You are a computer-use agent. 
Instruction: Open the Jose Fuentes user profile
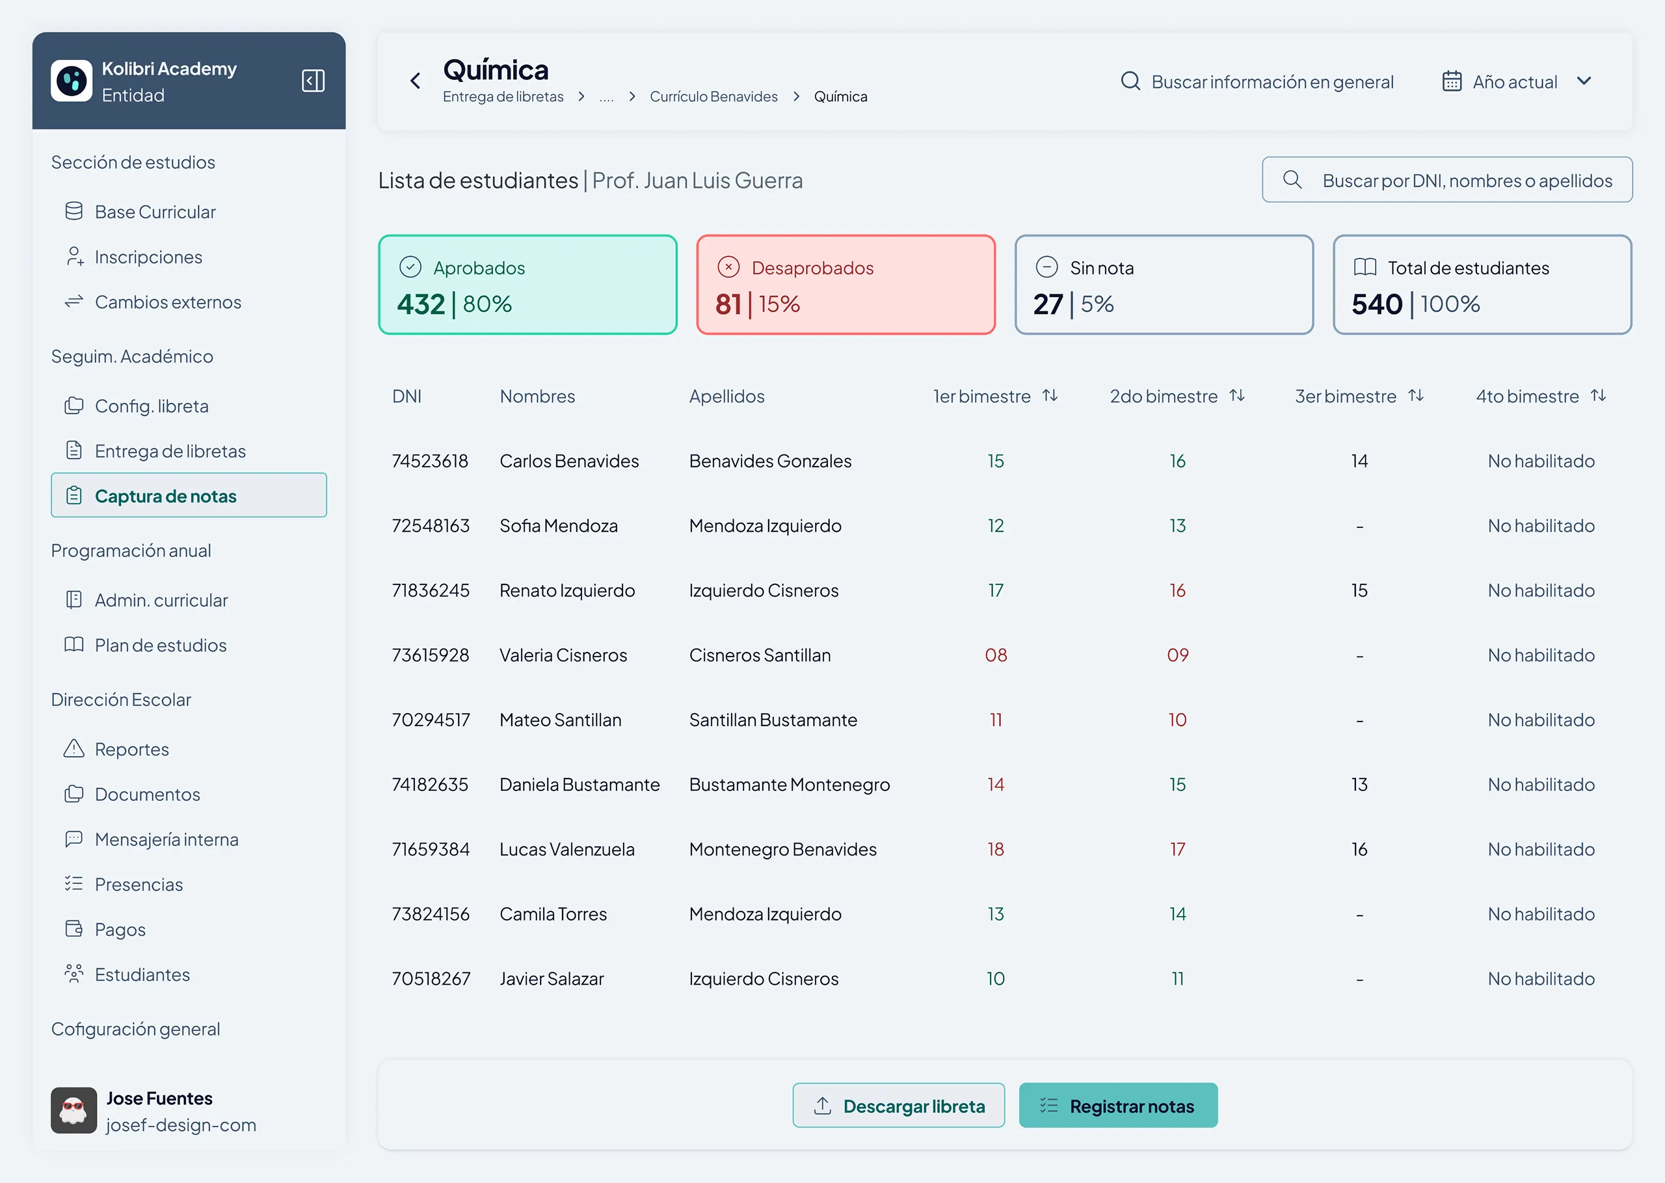[153, 1111]
